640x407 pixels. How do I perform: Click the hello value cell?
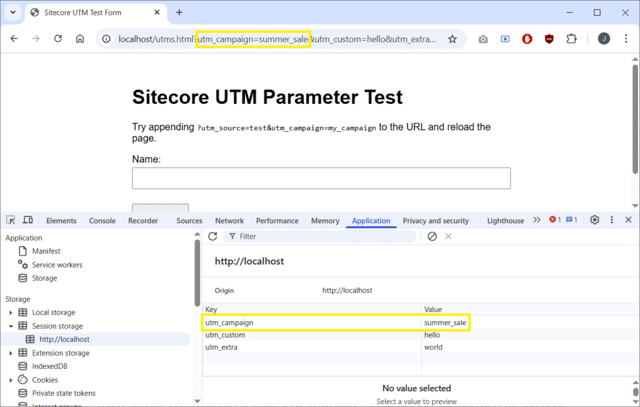click(432, 334)
